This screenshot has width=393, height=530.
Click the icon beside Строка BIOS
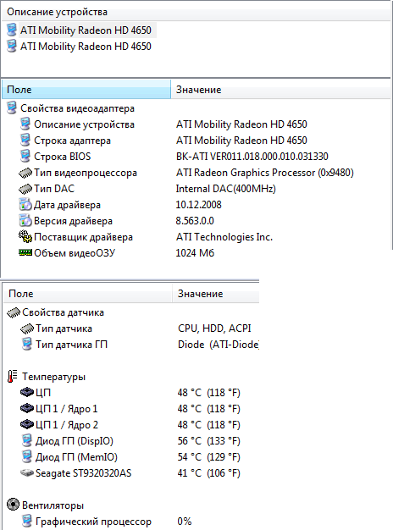25,156
